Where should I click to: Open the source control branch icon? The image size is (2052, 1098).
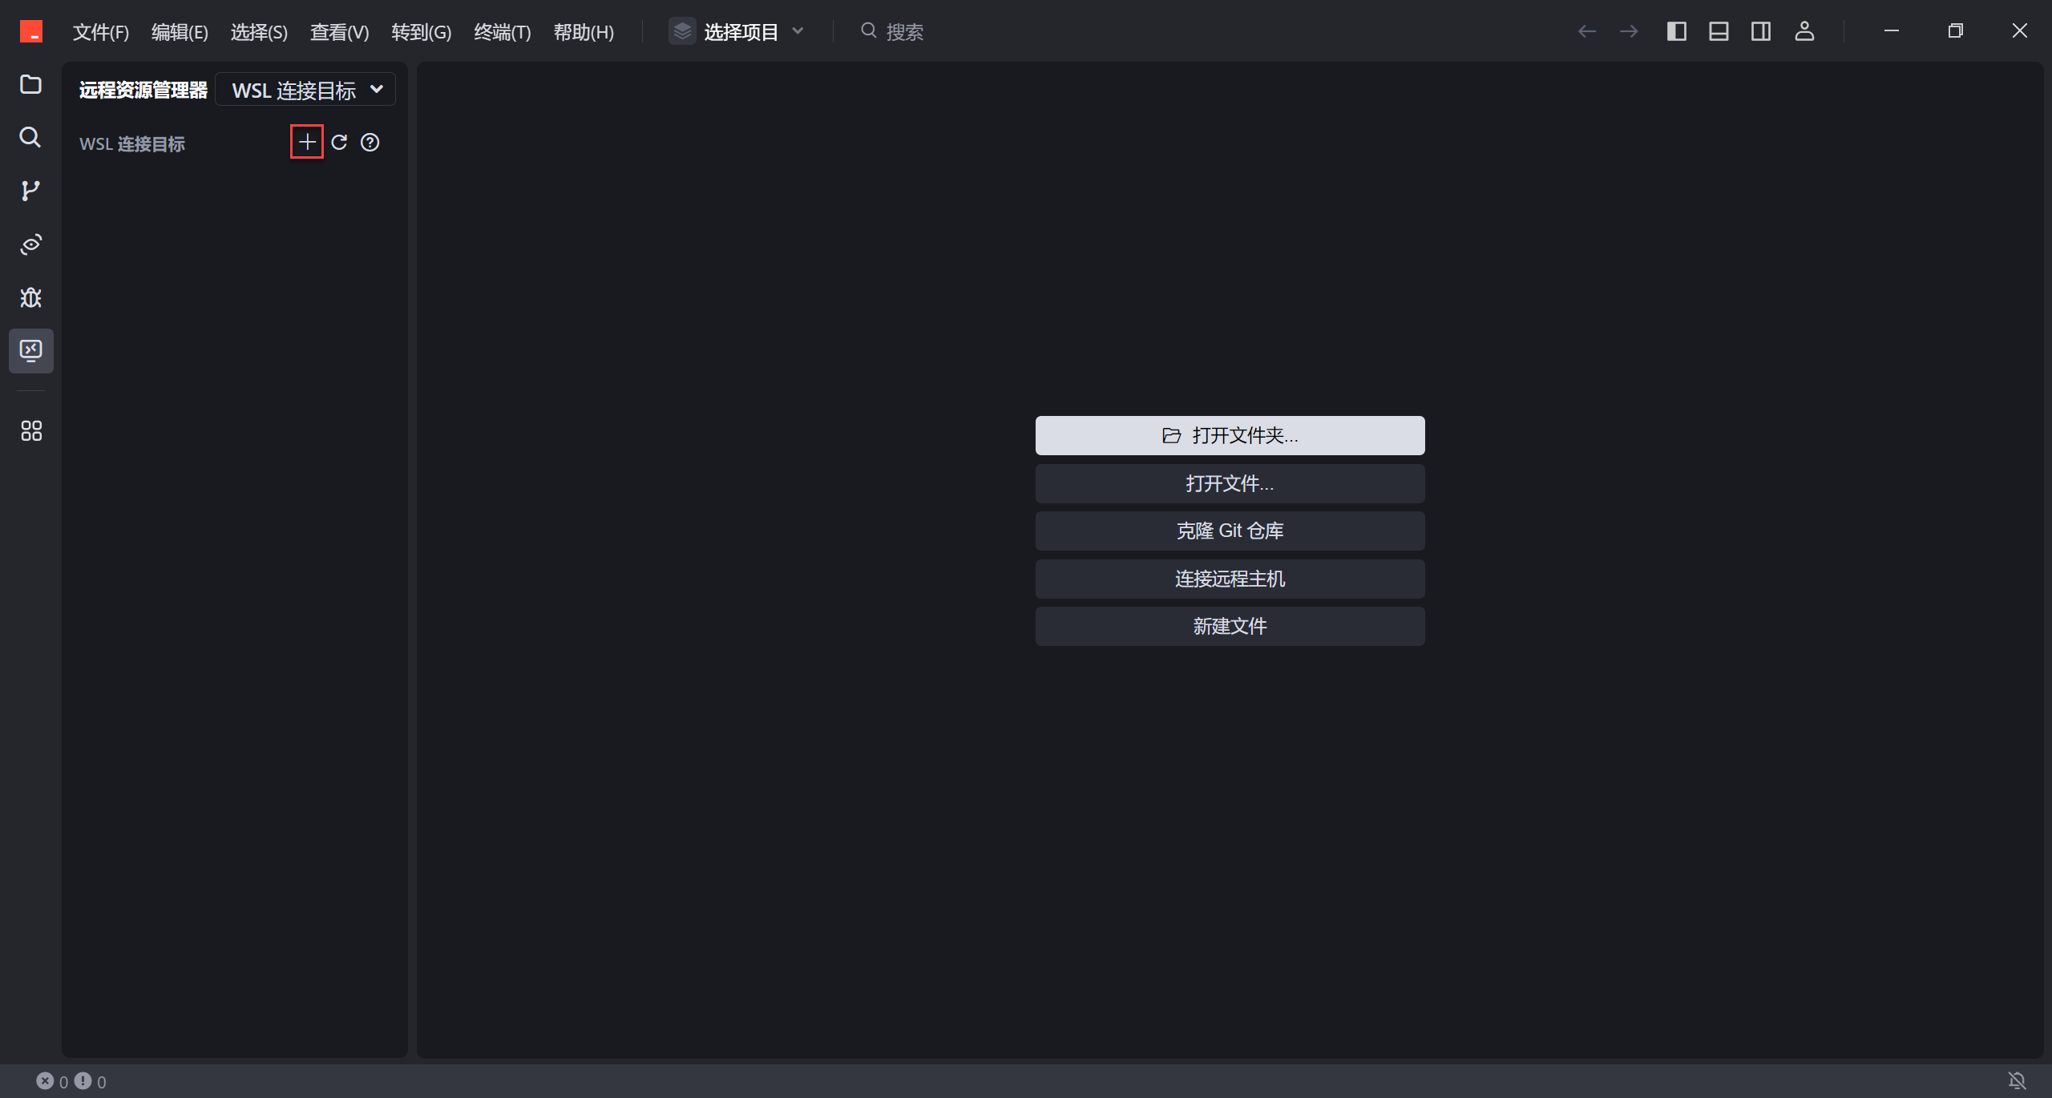point(30,191)
